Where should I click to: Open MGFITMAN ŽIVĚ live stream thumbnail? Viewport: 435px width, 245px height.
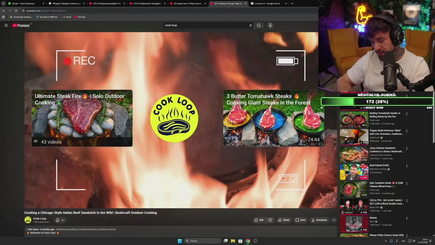coord(354,172)
